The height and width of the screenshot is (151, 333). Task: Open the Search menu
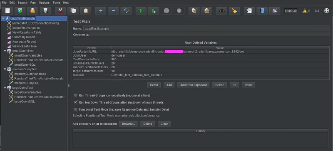22,2
